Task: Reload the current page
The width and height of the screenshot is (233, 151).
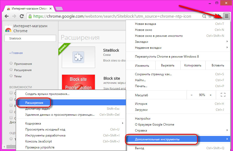Action: click(22, 16)
